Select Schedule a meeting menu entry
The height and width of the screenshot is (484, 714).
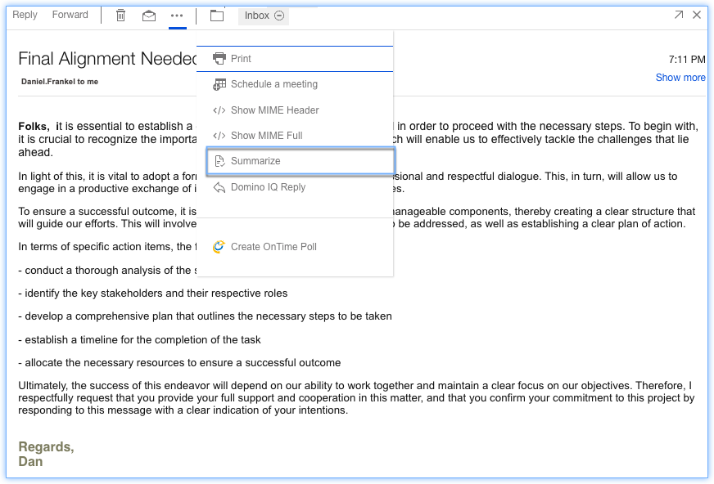tap(295, 84)
